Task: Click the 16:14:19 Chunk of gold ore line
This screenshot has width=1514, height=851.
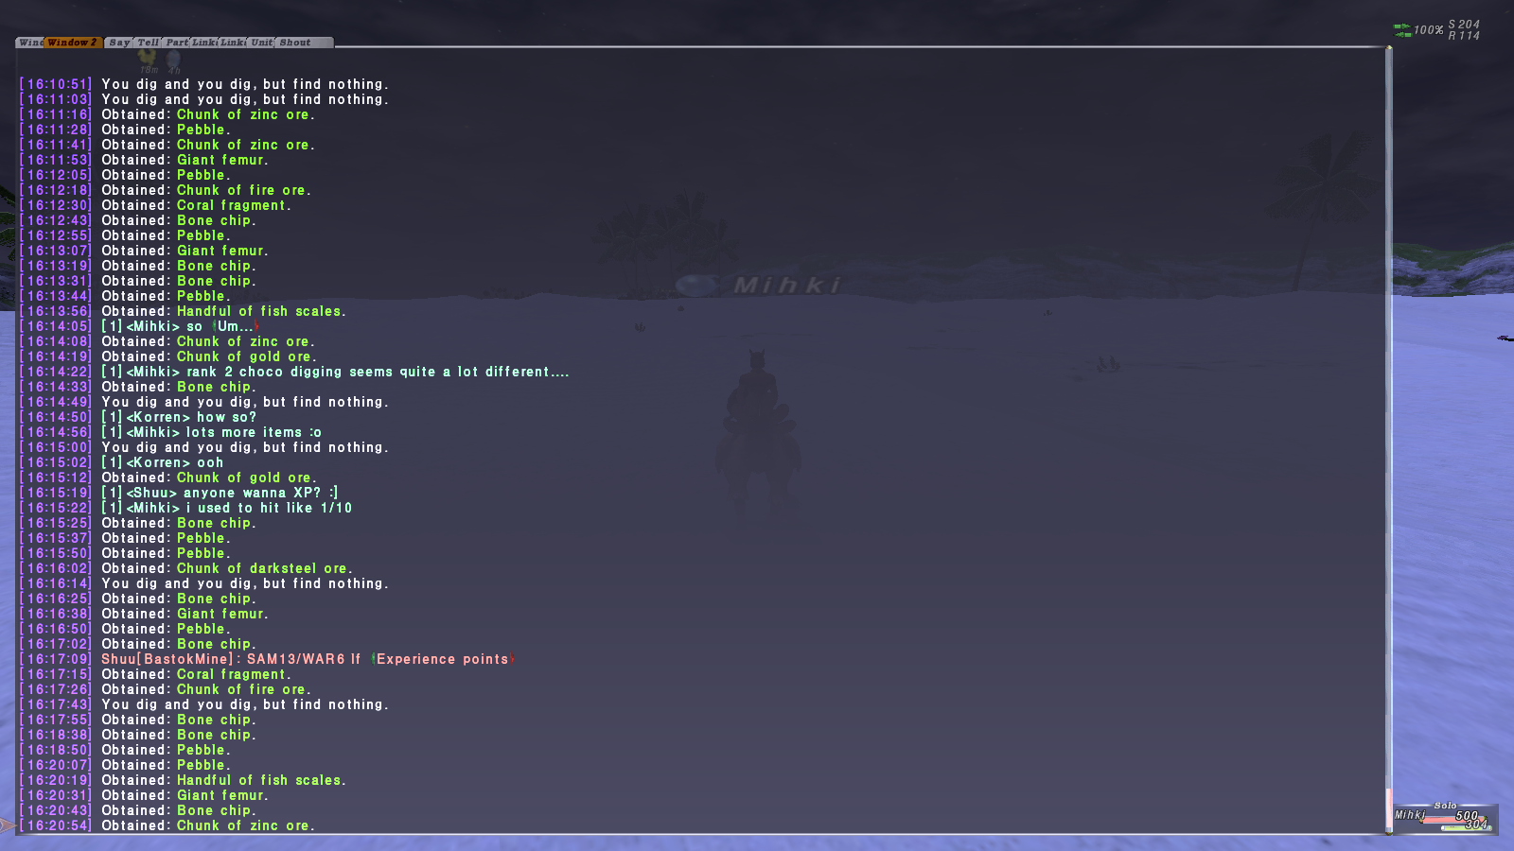Action: [167, 356]
